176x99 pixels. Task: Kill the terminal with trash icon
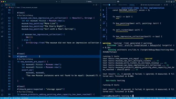tap(167, 5)
